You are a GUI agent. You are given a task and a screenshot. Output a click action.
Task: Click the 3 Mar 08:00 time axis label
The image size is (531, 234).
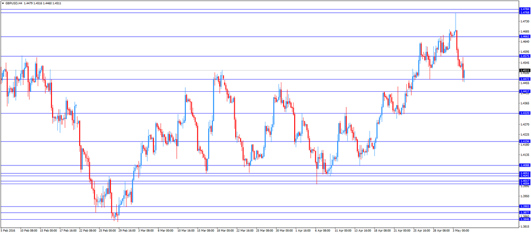(147, 231)
